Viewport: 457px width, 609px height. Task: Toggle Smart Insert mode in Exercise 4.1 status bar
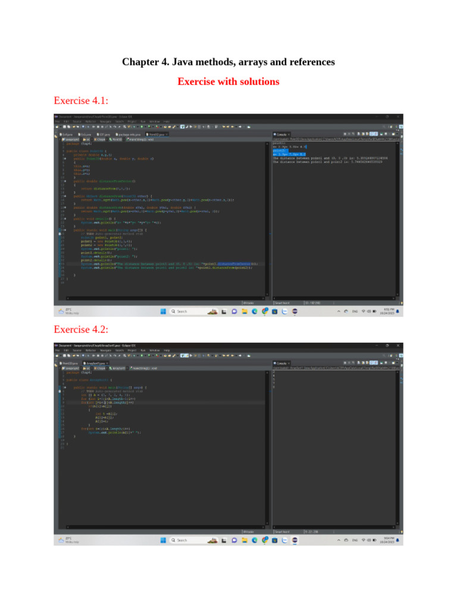click(x=283, y=302)
